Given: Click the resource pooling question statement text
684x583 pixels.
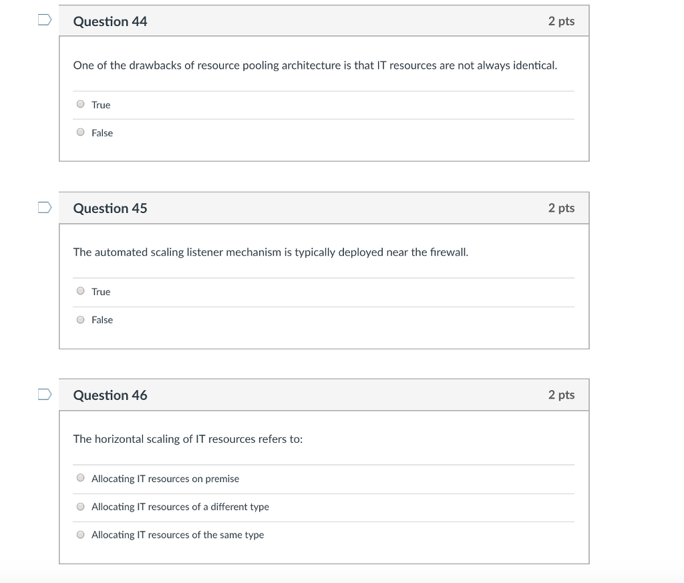Looking at the screenshot, I should [x=315, y=65].
